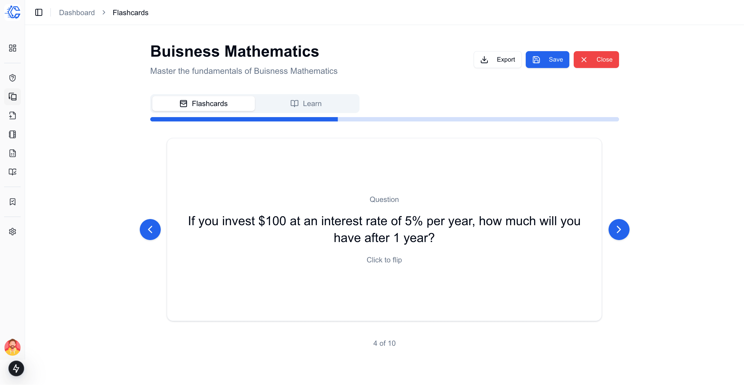Viewport: 744px width, 385px height.
Task: Click the user avatar picture
Action: pyautogui.click(x=12, y=347)
